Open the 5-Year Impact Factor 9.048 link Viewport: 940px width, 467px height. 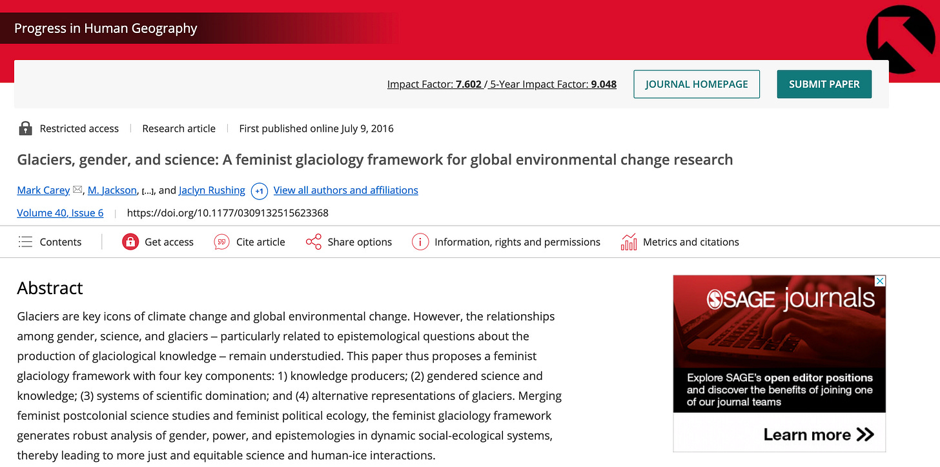[x=553, y=84]
